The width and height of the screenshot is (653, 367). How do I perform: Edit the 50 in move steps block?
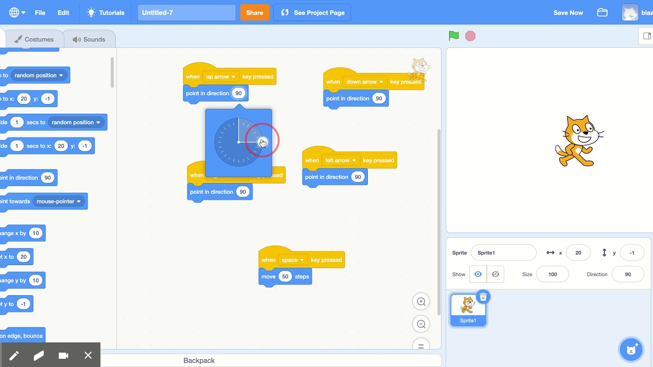(x=285, y=277)
